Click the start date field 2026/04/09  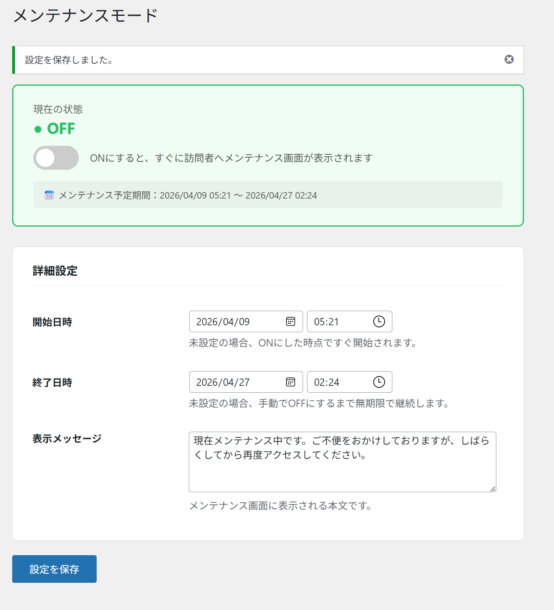point(236,322)
